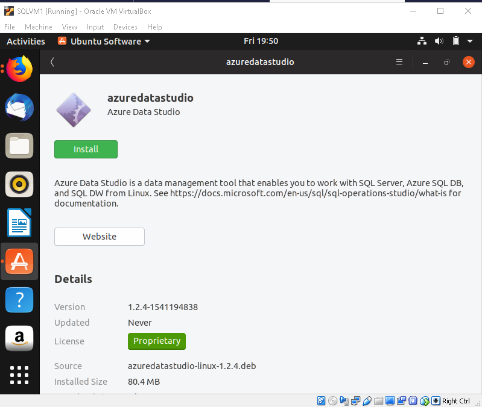The width and height of the screenshot is (482, 407).
Task: Open the clock showing Fri 19:50
Action: [x=261, y=41]
